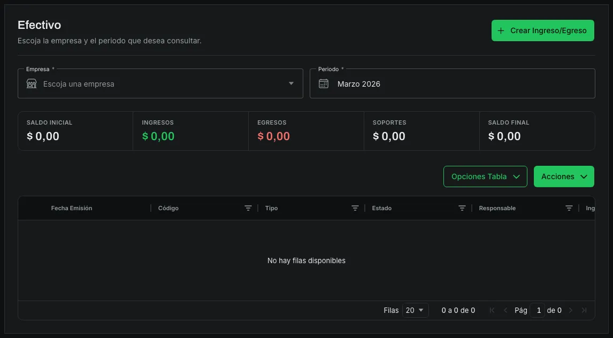Click the Estado column header

pyautogui.click(x=381, y=208)
